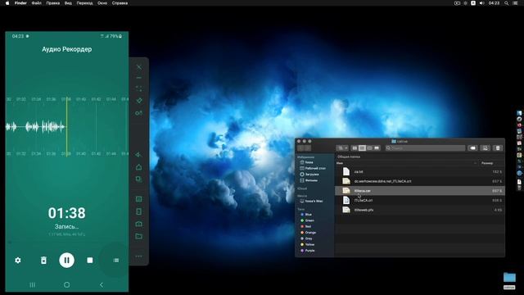Viewport: 524px width, 295px height.
Task: Go back in the Finder window
Action: click(300, 147)
